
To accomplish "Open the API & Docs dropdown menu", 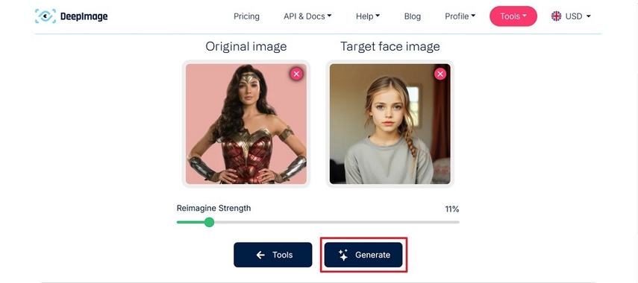I will coord(307,16).
